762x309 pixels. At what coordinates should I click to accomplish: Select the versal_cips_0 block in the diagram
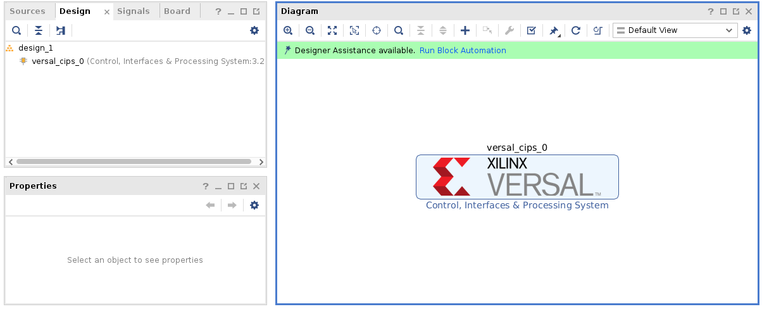[x=517, y=177]
